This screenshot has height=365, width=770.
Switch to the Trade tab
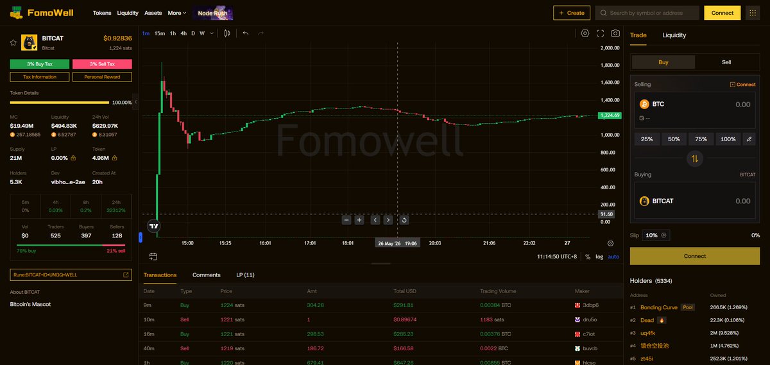coord(638,35)
